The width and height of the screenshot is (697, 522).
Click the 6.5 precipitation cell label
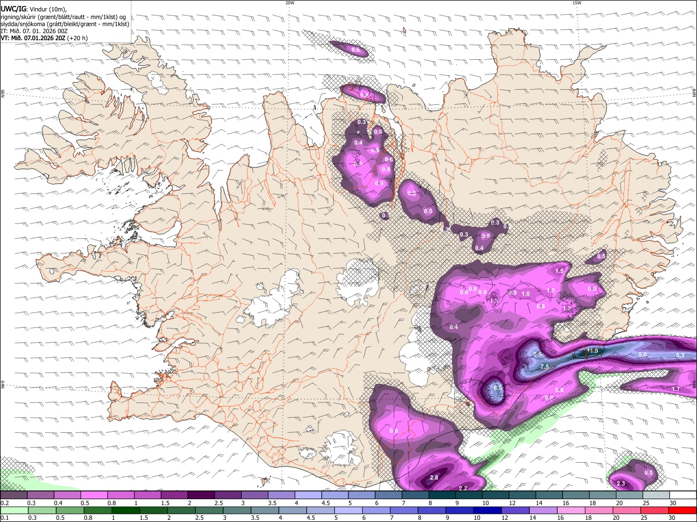point(498,388)
